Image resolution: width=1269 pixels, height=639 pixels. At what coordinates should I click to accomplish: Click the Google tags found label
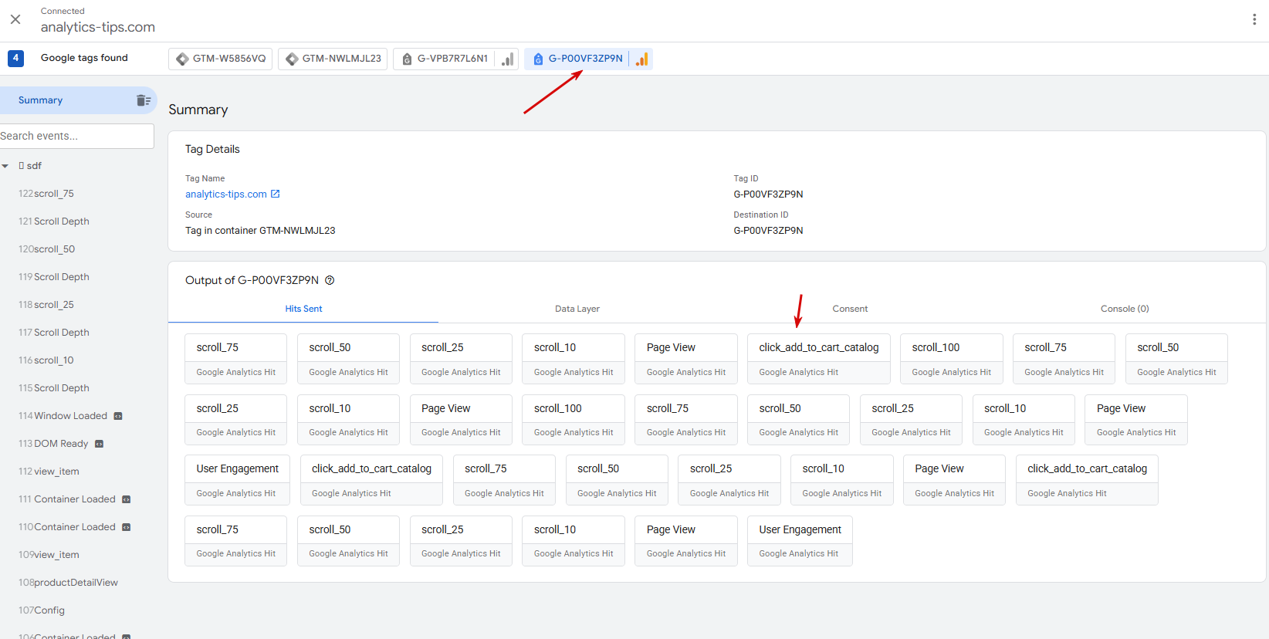point(84,58)
